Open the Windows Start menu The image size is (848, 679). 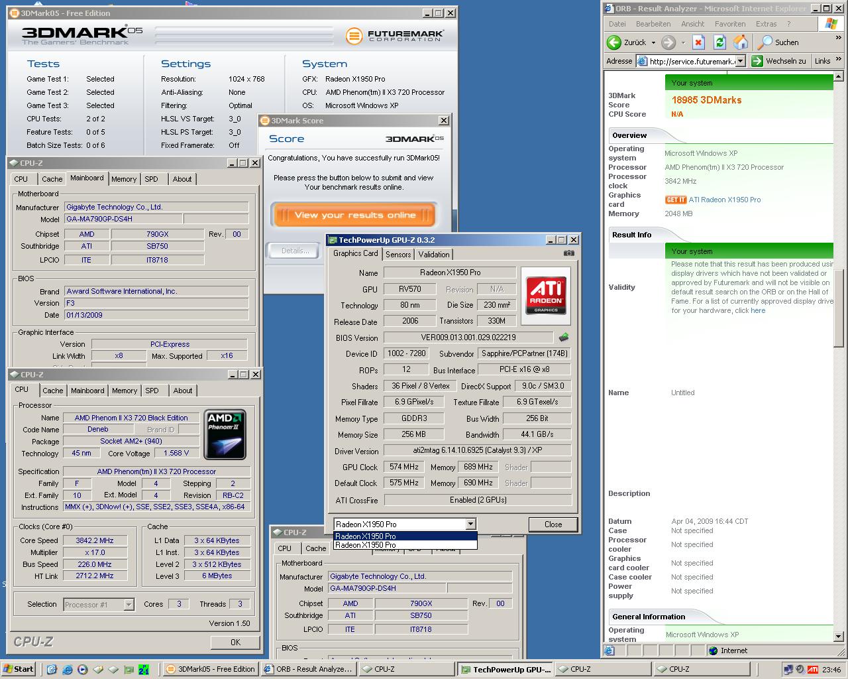tap(19, 669)
